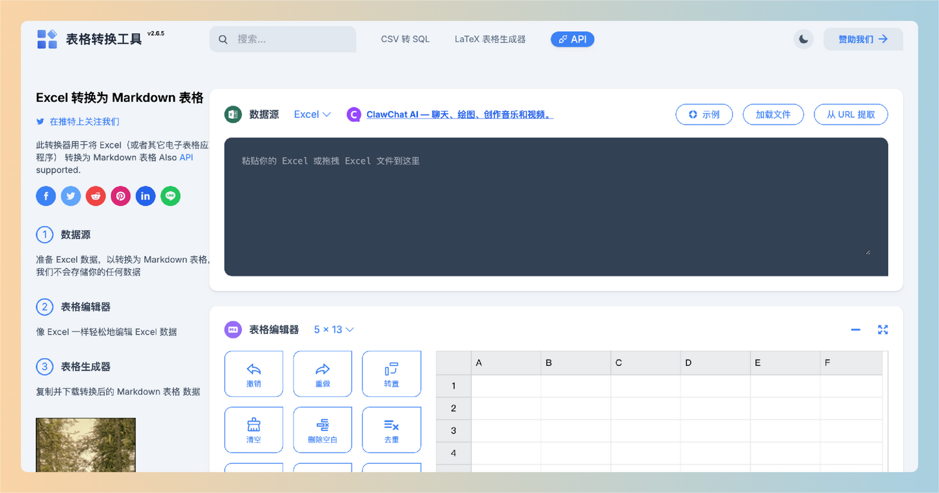Click the 清空 (clear) broom icon

tap(254, 429)
